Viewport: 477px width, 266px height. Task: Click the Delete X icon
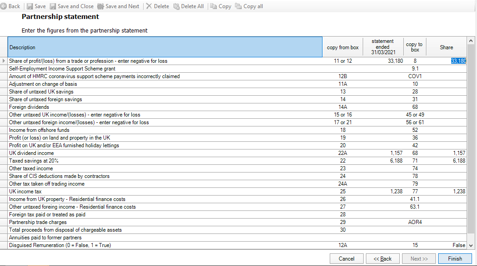(x=149, y=6)
